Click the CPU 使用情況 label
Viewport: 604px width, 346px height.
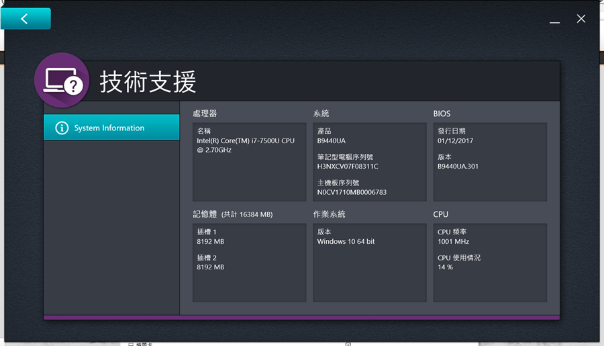[x=459, y=258]
